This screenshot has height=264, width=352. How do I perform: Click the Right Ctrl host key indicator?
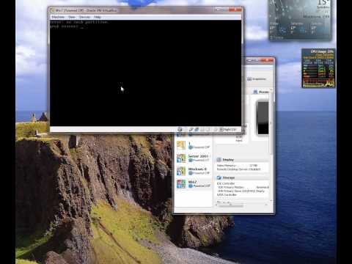pos(228,129)
